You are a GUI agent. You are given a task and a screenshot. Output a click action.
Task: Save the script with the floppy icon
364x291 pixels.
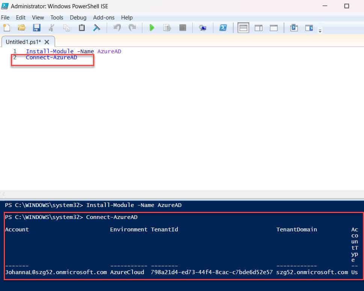point(37,28)
